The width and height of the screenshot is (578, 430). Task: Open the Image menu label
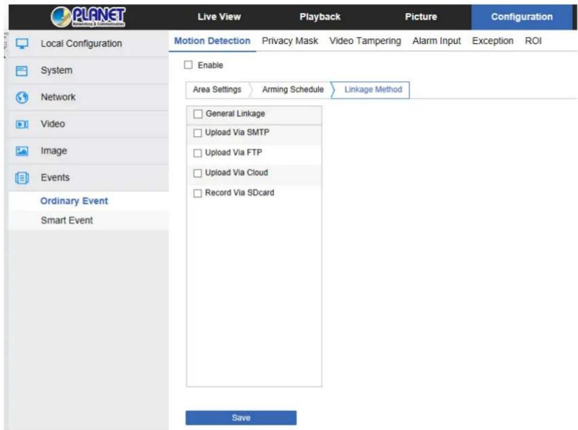pyautogui.click(x=54, y=151)
